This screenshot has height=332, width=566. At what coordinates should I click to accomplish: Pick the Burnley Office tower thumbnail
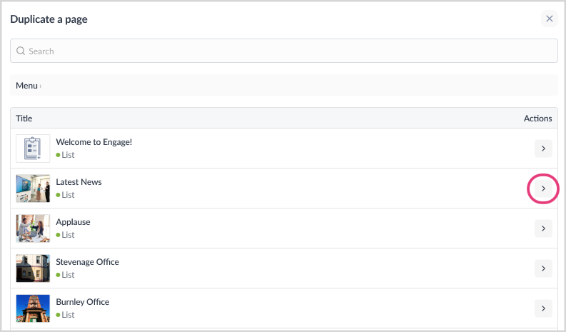33,308
